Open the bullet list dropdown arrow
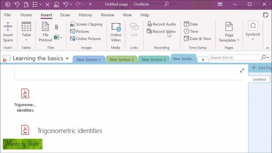Image resolution: width=272 pixels, height=153 pixels. pos(41,4)
